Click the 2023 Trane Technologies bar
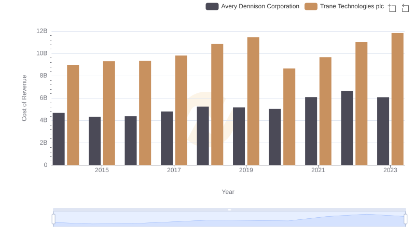Viewport: 415px width, 239px height. 397,99
